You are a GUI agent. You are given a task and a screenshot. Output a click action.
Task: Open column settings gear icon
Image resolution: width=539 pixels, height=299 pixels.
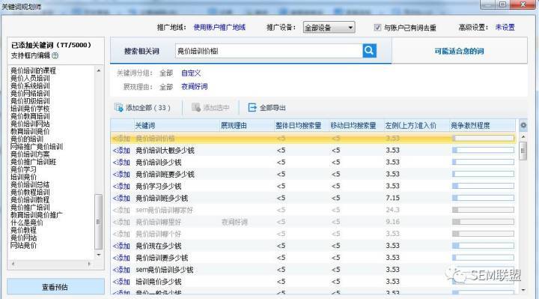(523, 125)
